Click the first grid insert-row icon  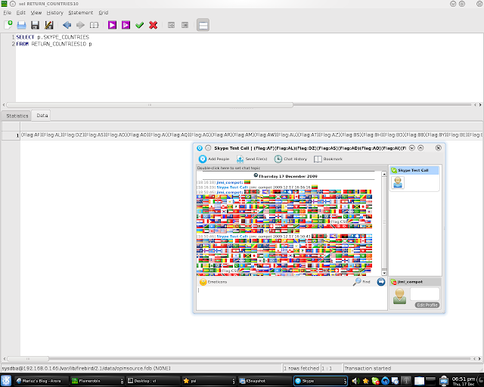[x=171, y=25]
